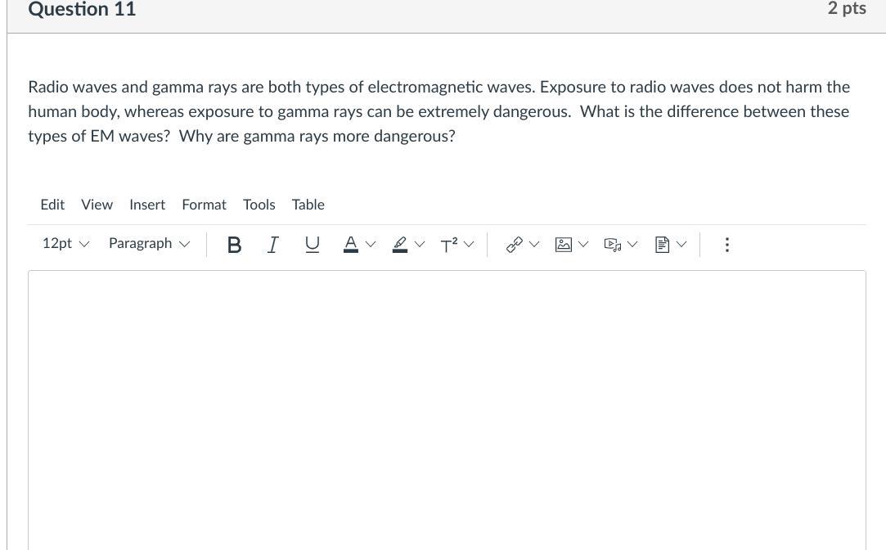Click the superscript T² icon
This screenshot has height=550, width=886.
(449, 244)
